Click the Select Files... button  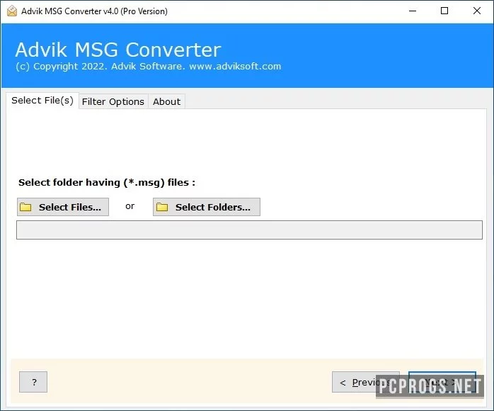click(x=63, y=207)
